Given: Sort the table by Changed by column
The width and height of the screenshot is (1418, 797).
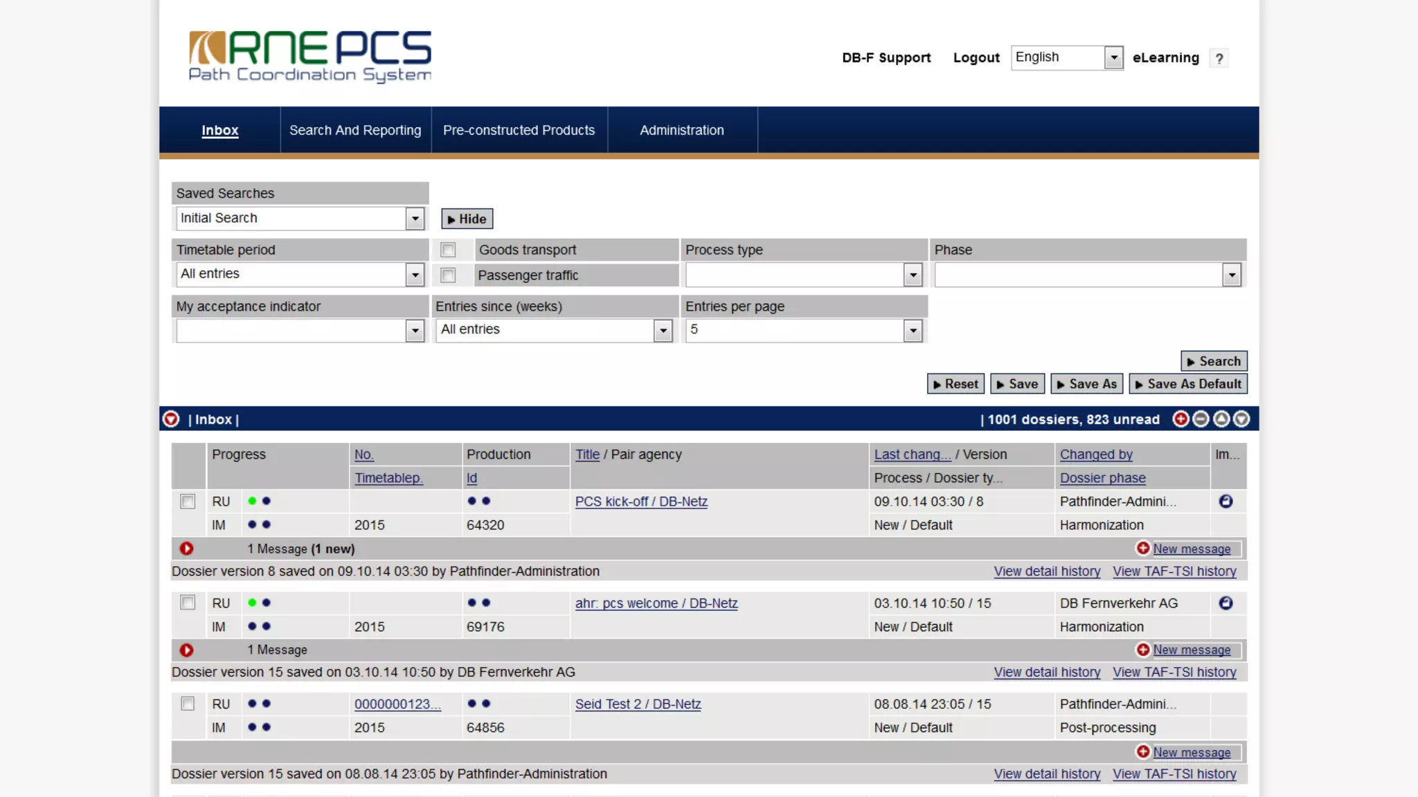Looking at the screenshot, I should [1095, 455].
